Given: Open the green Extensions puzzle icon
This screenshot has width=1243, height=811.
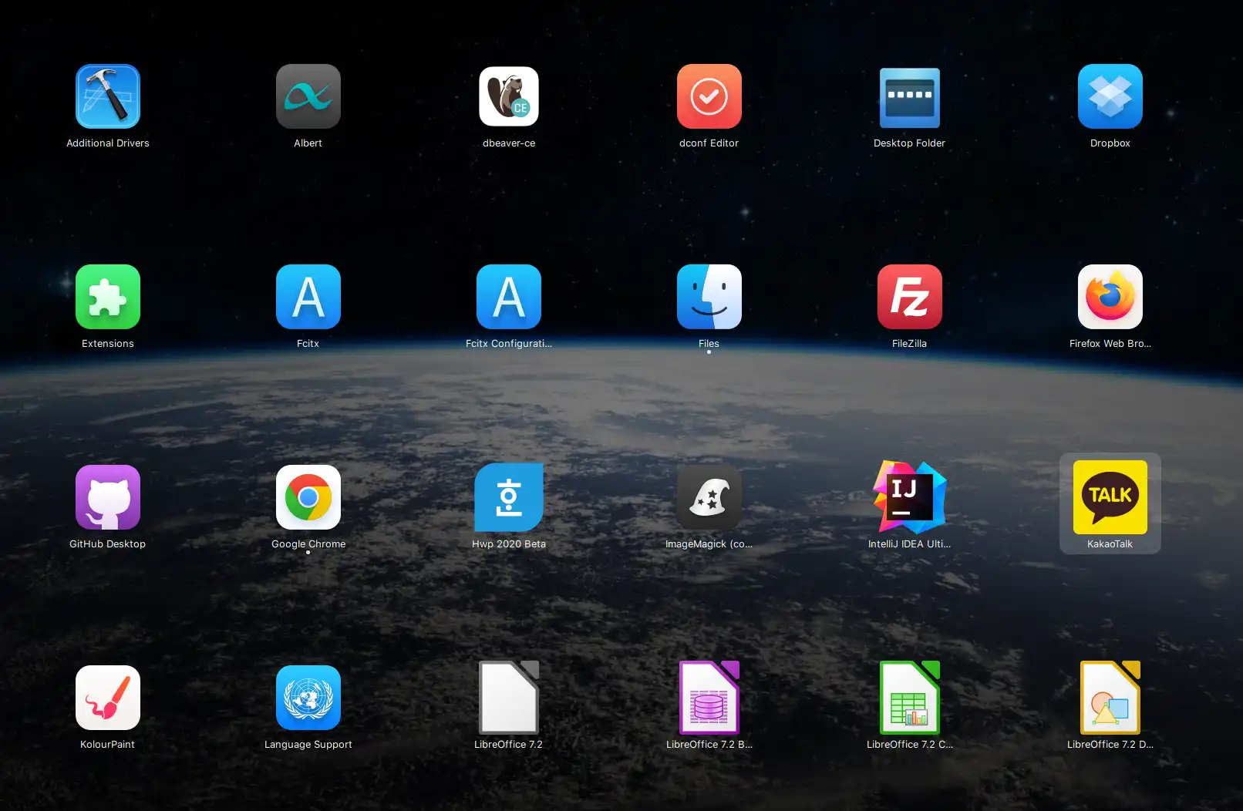Looking at the screenshot, I should (108, 297).
